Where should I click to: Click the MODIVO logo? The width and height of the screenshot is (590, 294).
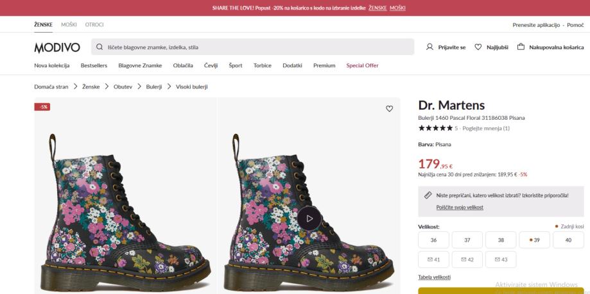[x=57, y=47]
